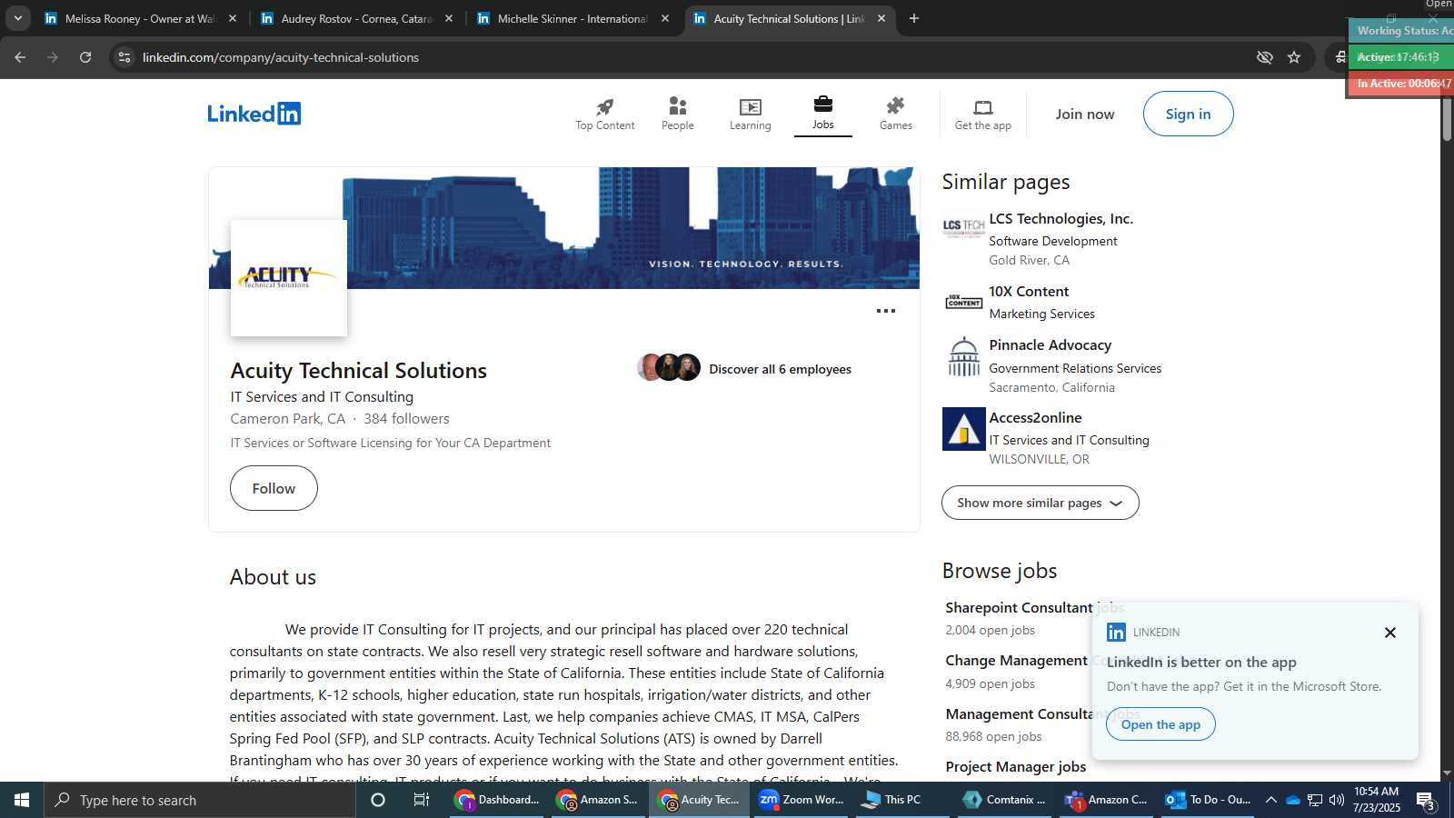Open the three-dot more options menu
This screenshot has width=1454, height=818.
pyautogui.click(x=886, y=311)
